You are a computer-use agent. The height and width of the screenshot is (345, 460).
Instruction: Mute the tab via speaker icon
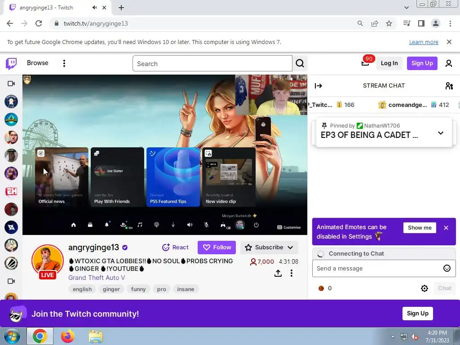(94, 8)
